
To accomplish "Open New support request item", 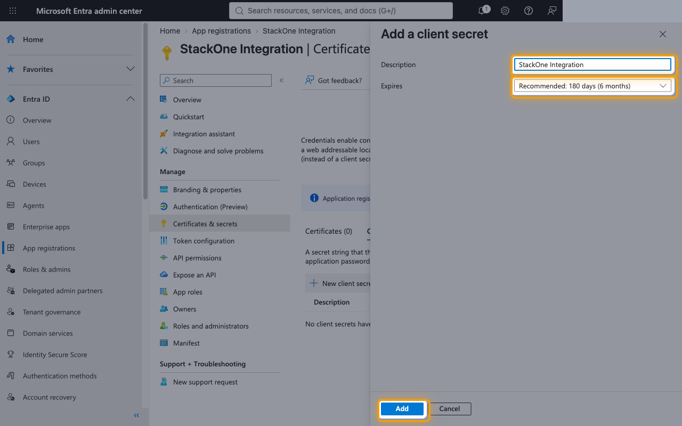I will 205,382.
